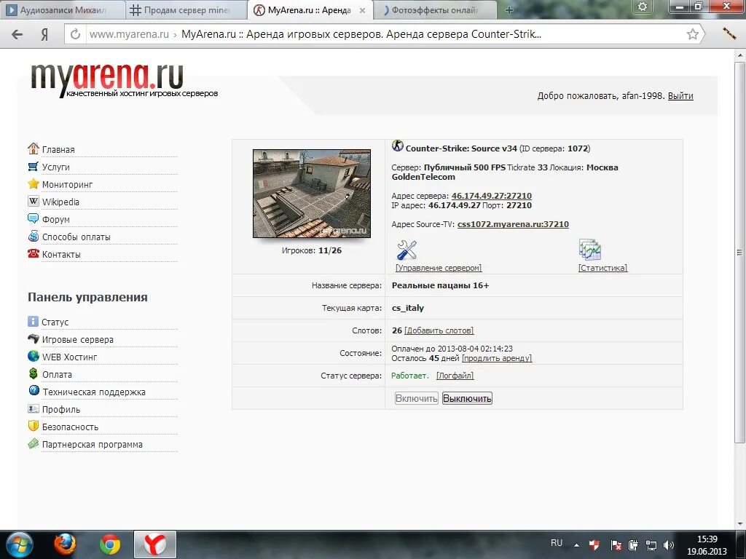This screenshot has width=746, height=559.
Task: Open browser settings gear icon
Action: tap(643, 7)
